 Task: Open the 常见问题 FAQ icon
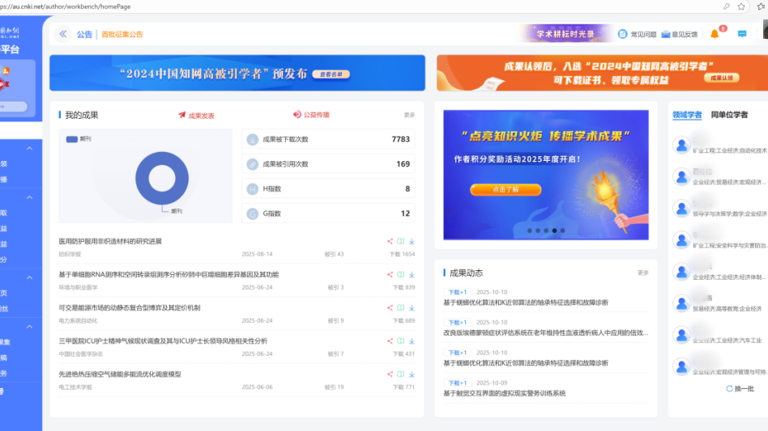(622, 34)
